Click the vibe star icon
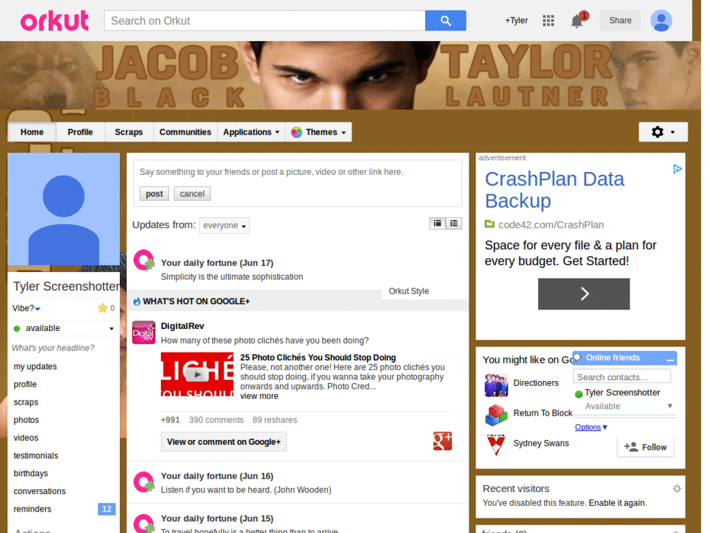This screenshot has width=710, height=533. coord(103,307)
